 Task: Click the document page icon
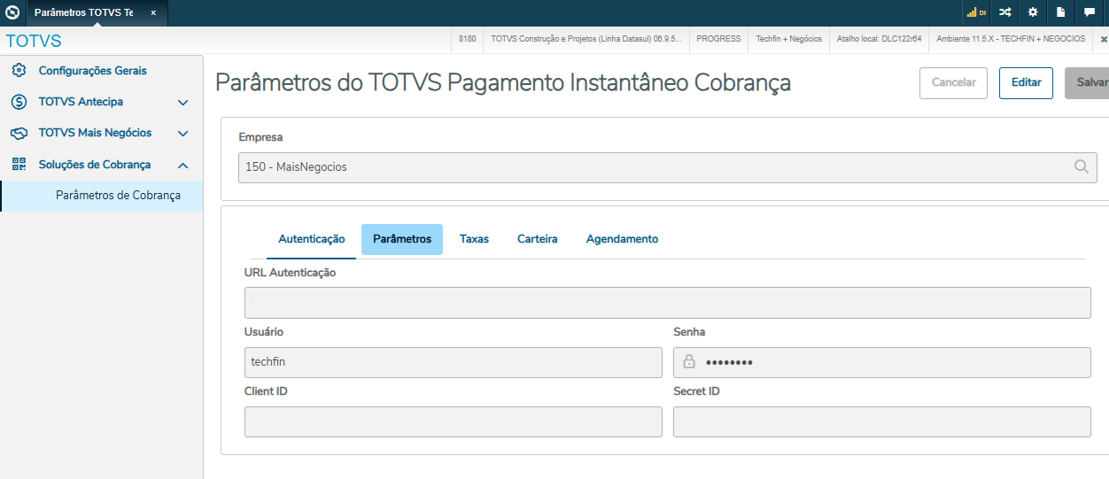point(1061,12)
